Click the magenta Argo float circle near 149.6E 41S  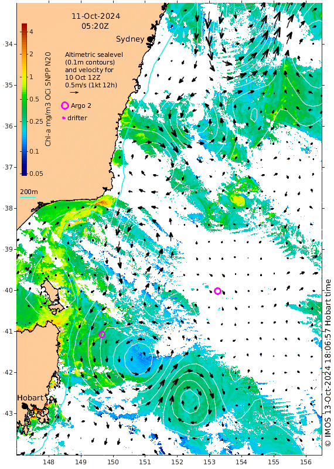click(102, 334)
